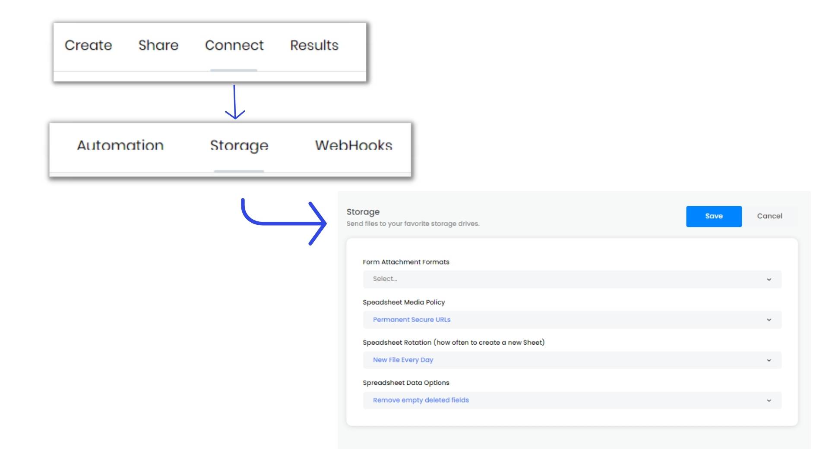
Task: Click chevron beside Permanent Secure URLs
Action: [x=769, y=320]
